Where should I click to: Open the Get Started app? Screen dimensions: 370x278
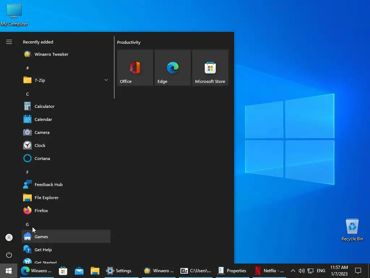tap(66, 260)
